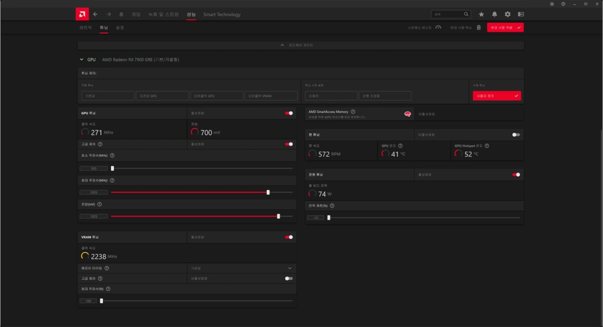Screen dimensions: 603x327
Task: Open the Smart Technology tab
Action: coord(222,14)
